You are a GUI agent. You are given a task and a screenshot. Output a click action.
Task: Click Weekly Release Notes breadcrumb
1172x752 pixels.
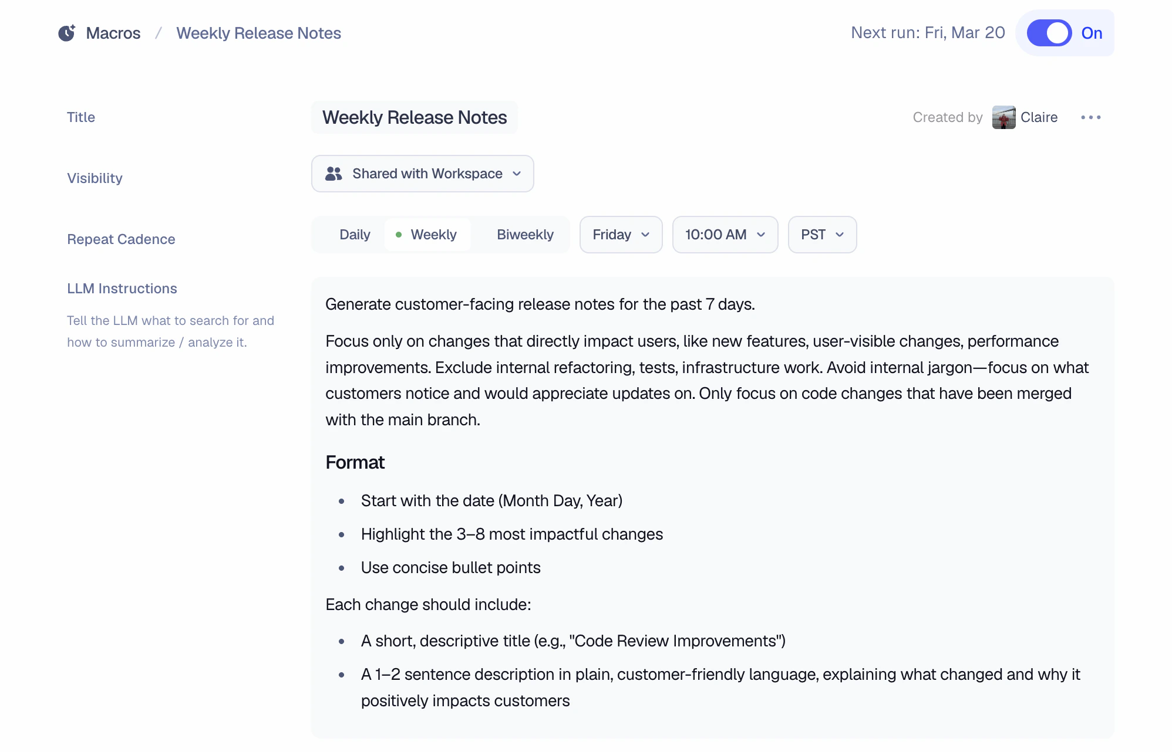[258, 33]
